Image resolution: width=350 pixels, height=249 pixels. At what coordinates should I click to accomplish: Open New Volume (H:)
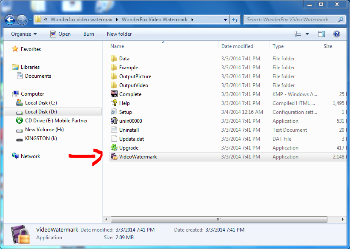coord(44,130)
